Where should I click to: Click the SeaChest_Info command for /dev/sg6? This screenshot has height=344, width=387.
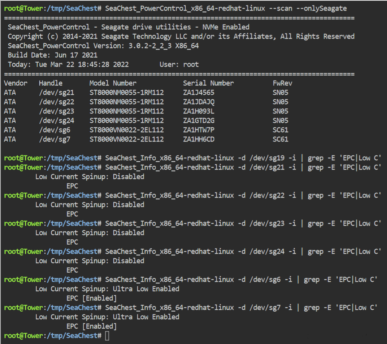coord(241,280)
